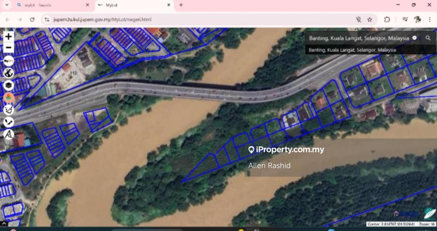Image resolution: width=437 pixels, height=231 pixels.
Task: Expand the browser tab search dropdown
Action: (7, 5)
